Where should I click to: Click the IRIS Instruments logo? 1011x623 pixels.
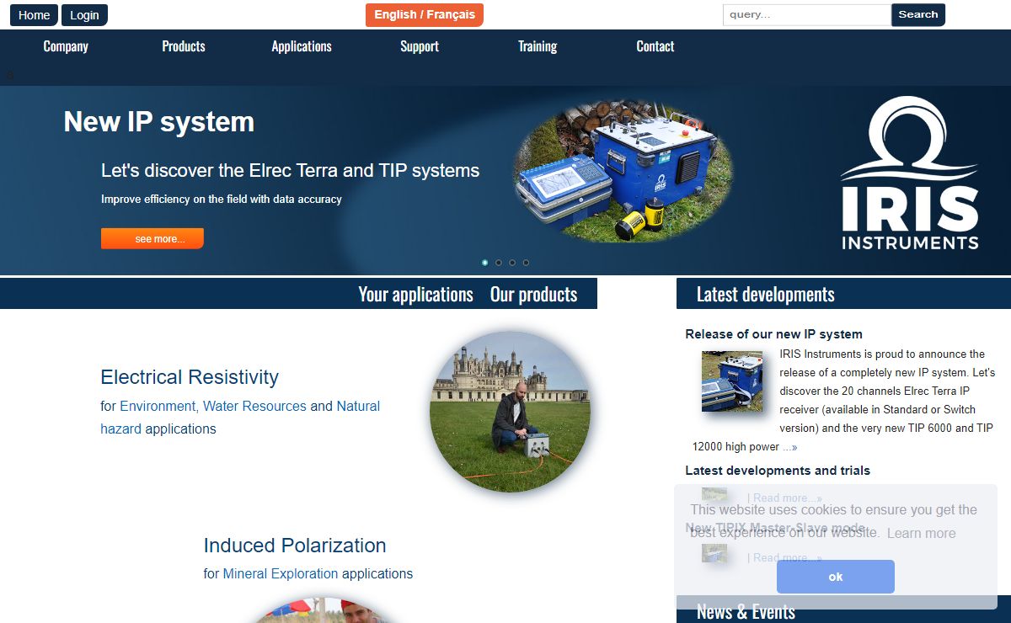pos(910,174)
